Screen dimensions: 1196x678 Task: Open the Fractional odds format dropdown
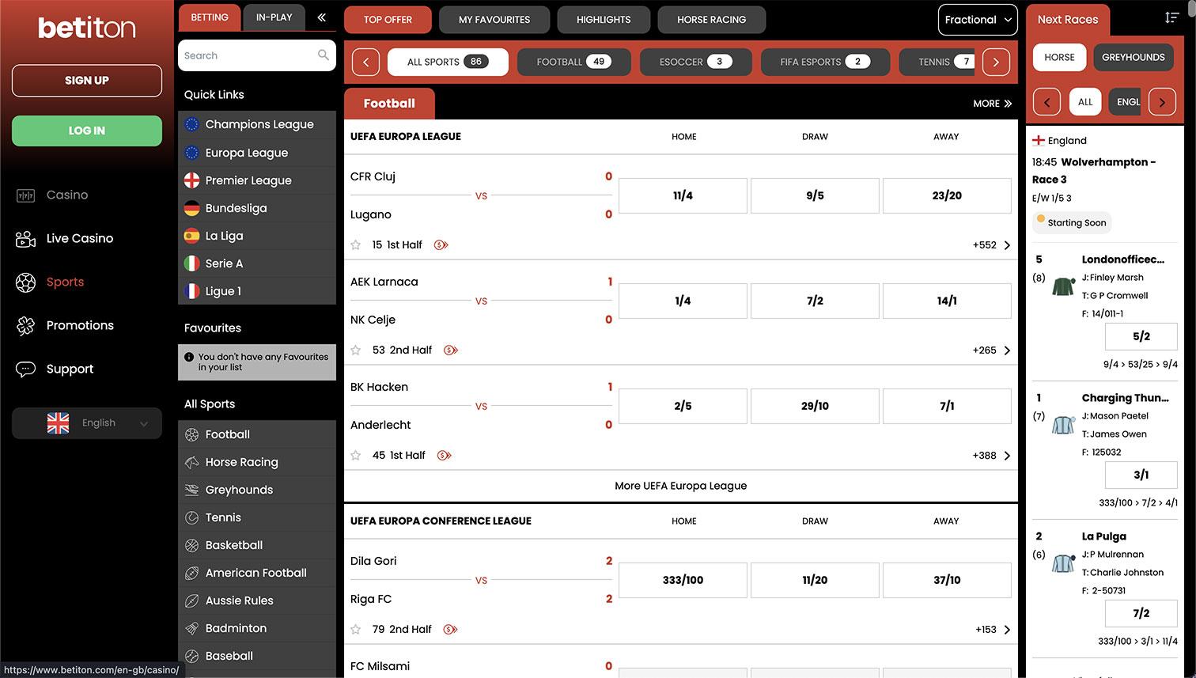point(978,20)
